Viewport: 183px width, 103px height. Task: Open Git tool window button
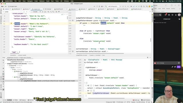[5, 100]
